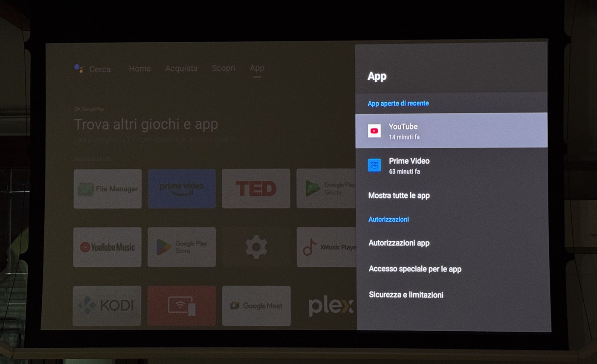Open the Google Assistant search icon
This screenshot has width=597, height=364.
[x=78, y=68]
